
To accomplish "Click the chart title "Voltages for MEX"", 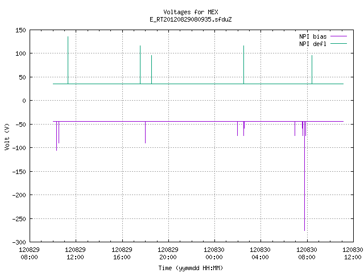I will pyautogui.click(x=191, y=12).
